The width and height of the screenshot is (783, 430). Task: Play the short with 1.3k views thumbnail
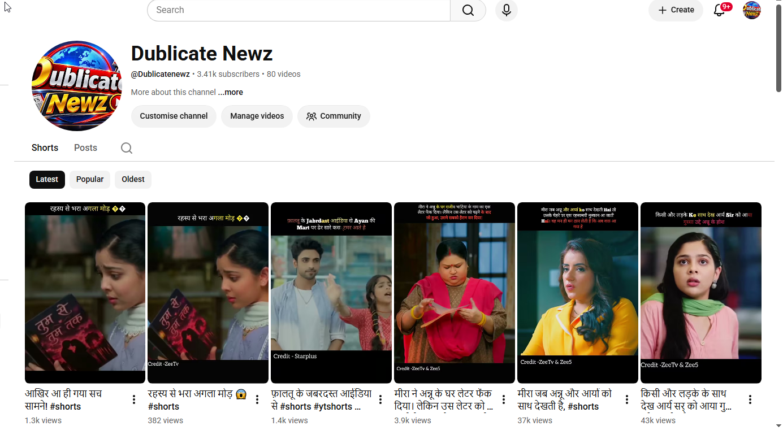click(x=85, y=293)
